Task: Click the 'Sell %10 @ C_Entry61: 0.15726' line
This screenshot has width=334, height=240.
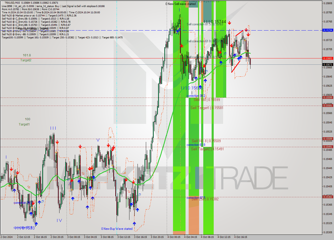Action: pyautogui.click(x=35, y=22)
